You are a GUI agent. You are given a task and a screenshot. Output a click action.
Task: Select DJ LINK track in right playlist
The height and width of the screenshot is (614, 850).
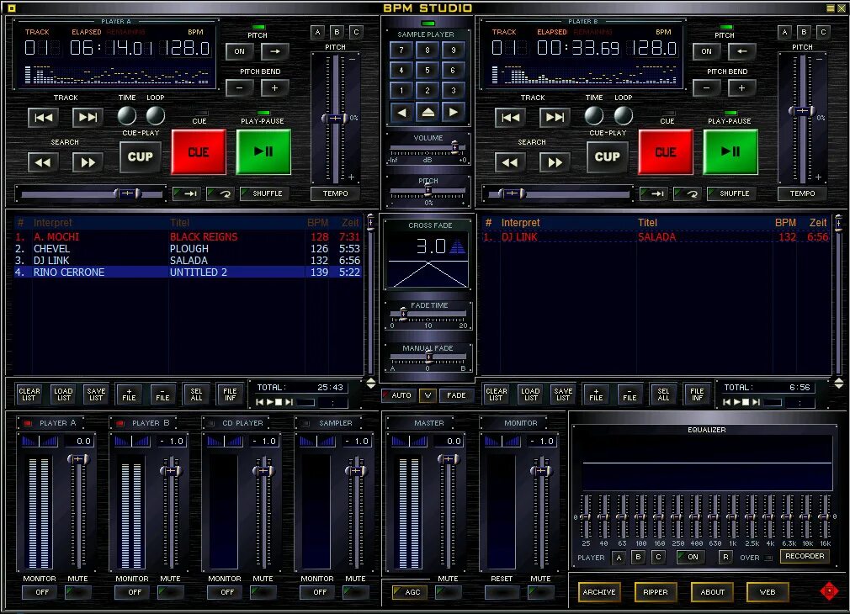point(656,237)
